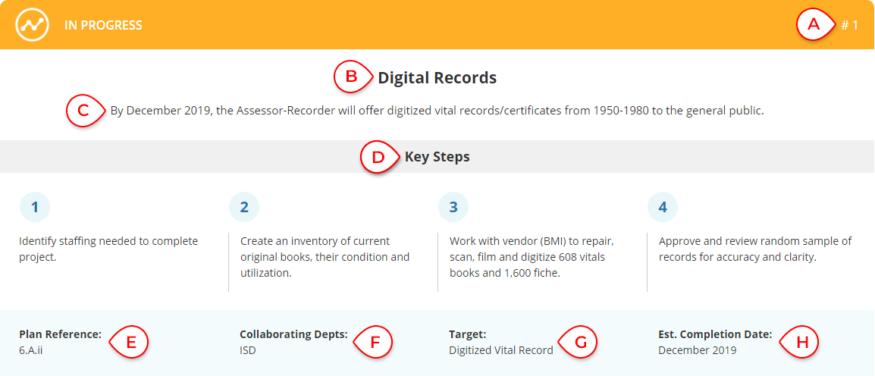The width and height of the screenshot is (875, 376).
Task: Select the ISD collaborating department value
Action: 248,351
